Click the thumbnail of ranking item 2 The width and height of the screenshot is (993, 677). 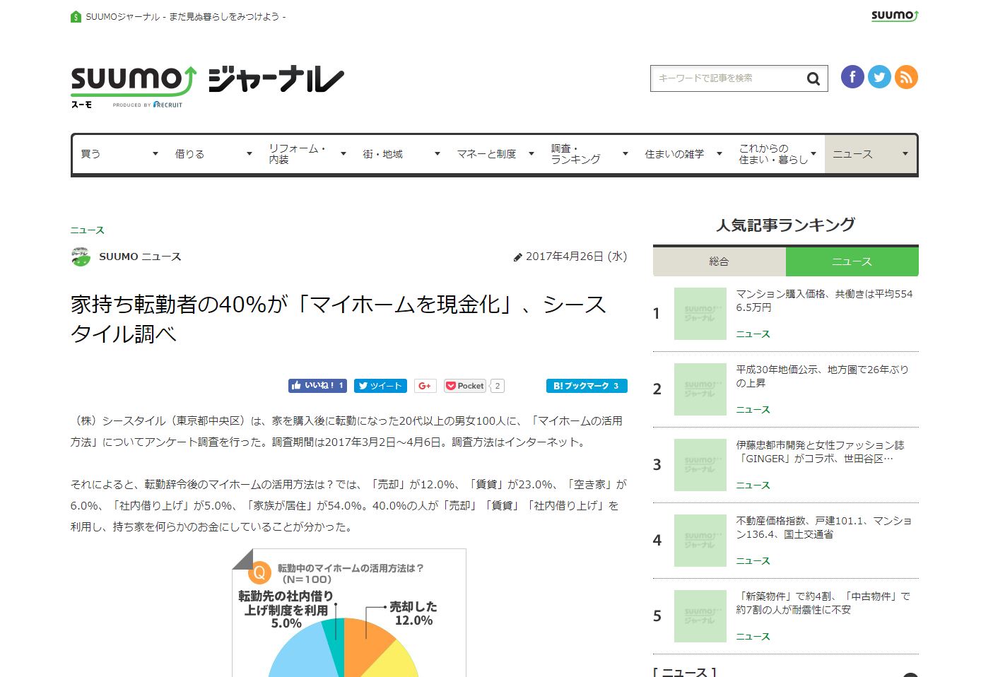tap(700, 389)
